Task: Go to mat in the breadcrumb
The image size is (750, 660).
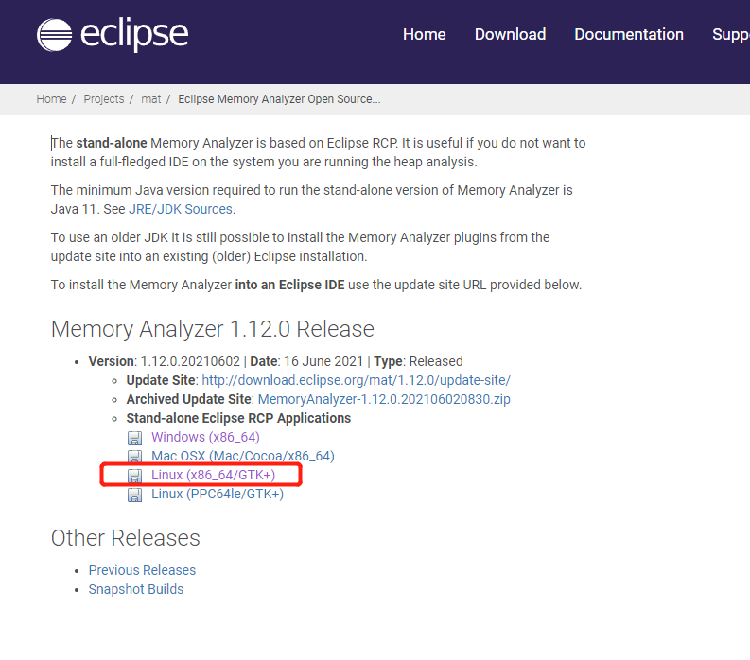Action: (150, 99)
